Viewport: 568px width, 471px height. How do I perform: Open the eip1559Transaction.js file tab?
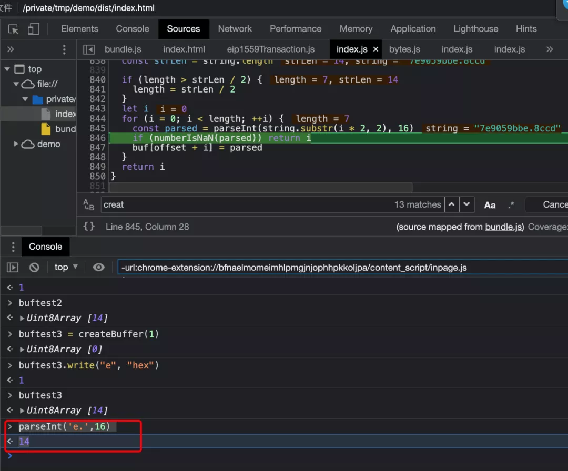pos(270,49)
